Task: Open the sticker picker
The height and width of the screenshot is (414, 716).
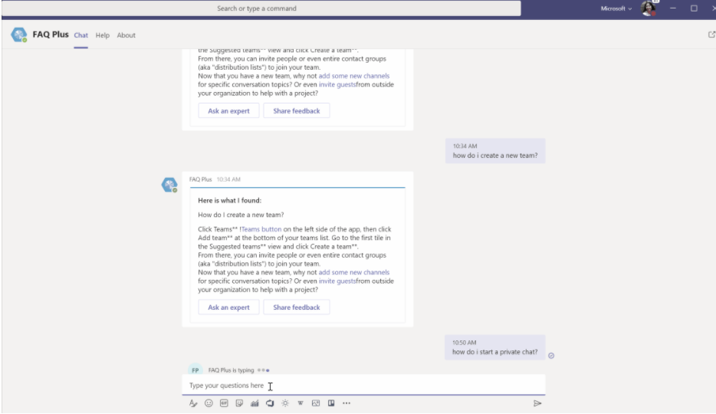Action: click(x=239, y=403)
